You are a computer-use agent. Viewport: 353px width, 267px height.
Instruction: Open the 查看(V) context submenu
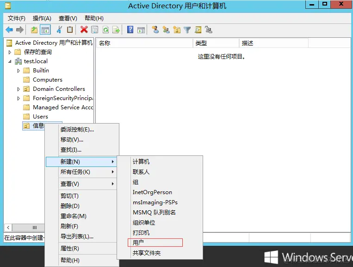(x=81, y=184)
